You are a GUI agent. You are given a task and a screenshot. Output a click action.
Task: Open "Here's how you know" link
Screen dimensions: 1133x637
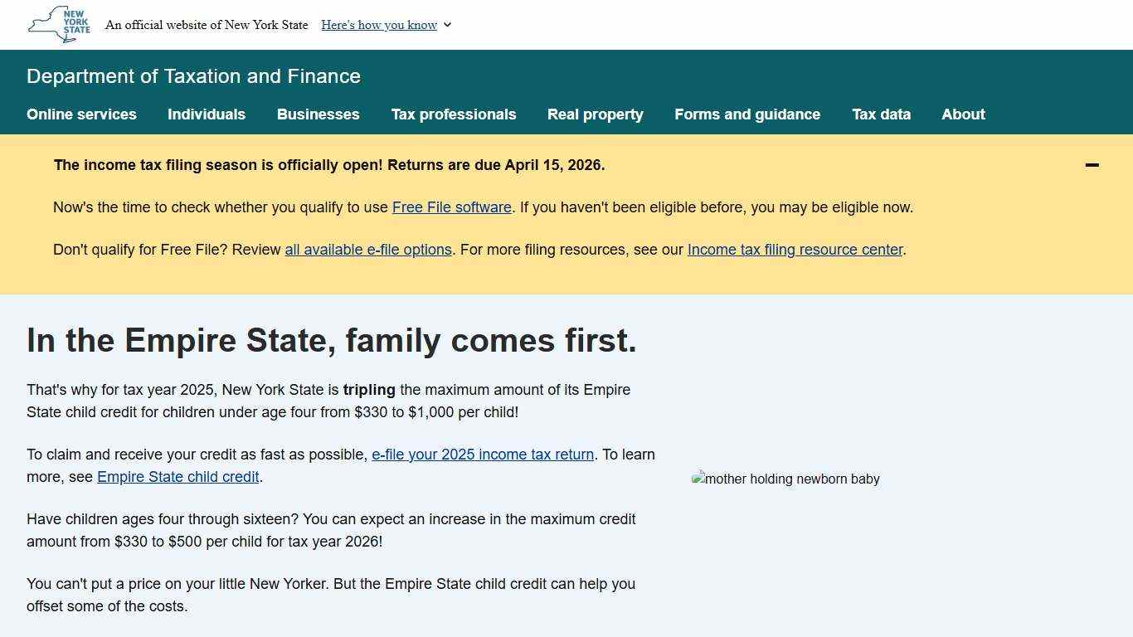click(379, 25)
